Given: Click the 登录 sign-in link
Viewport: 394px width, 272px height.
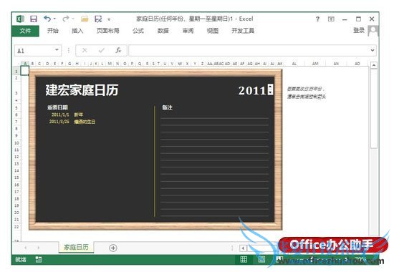Looking at the screenshot, I should click(359, 30).
